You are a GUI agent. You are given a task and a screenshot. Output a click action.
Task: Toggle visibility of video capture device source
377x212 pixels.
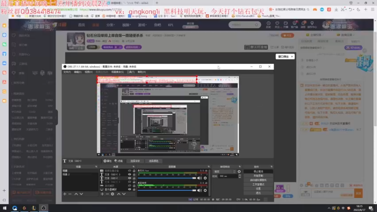[129, 171]
